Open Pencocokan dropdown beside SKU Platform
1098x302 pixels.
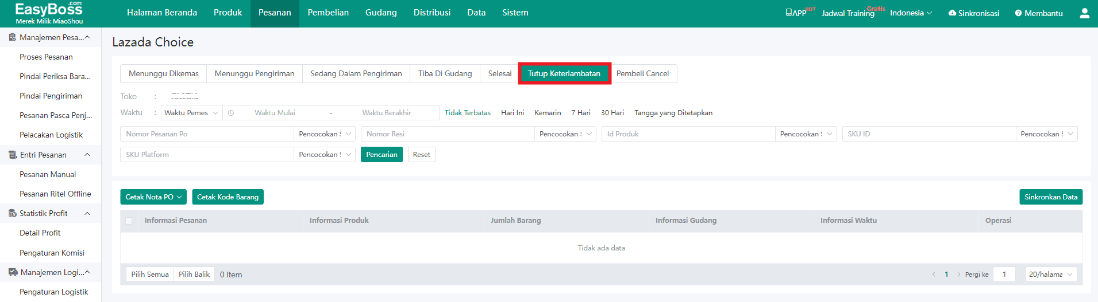pyautogui.click(x=325, y=155)
